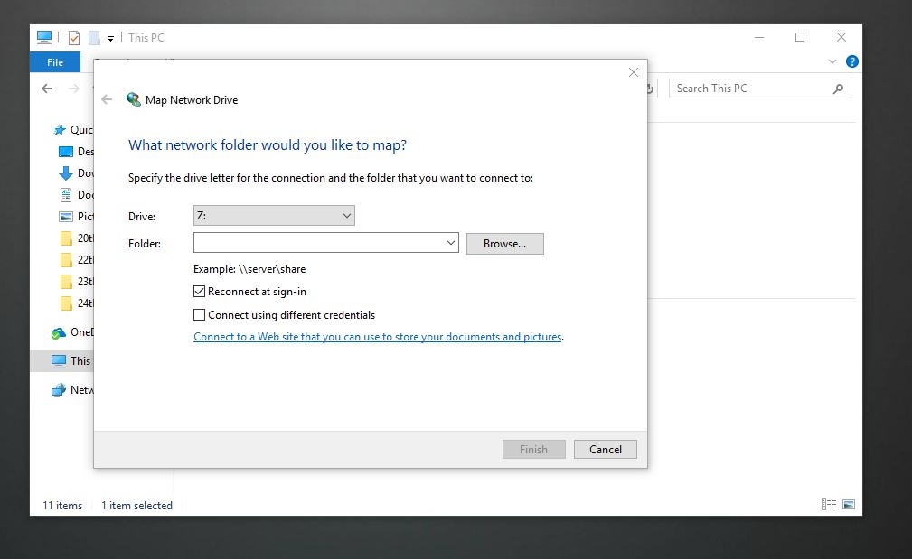Viewport: 912px width, 559px height.
Task: Open the Quick Access Toolbar customize arrow
Action: pos(110,39)
